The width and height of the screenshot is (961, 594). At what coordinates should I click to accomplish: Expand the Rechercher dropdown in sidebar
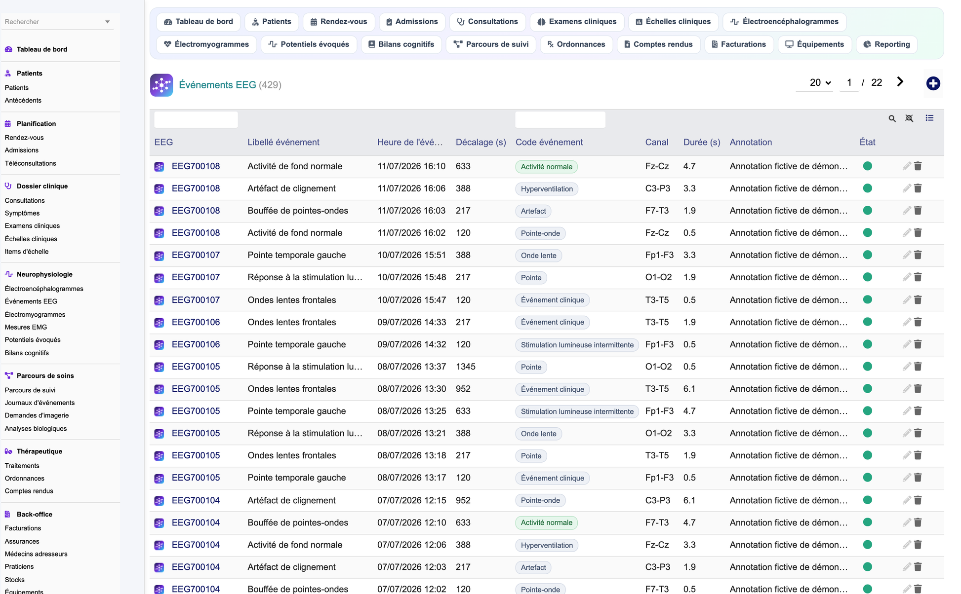tap(107, 22)
